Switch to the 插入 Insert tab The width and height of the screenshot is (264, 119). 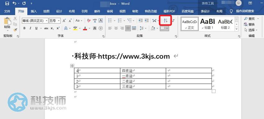click(34, 11)
